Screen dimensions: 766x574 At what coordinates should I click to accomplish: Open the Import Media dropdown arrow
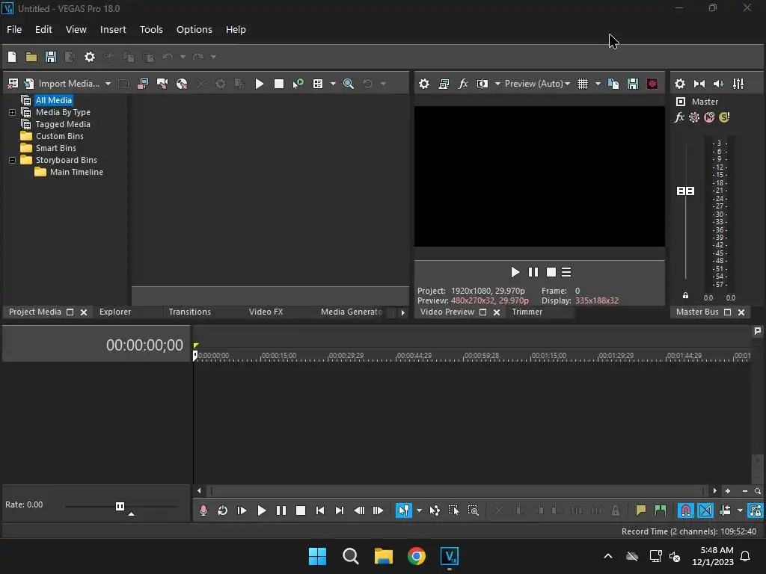[108, 84]
